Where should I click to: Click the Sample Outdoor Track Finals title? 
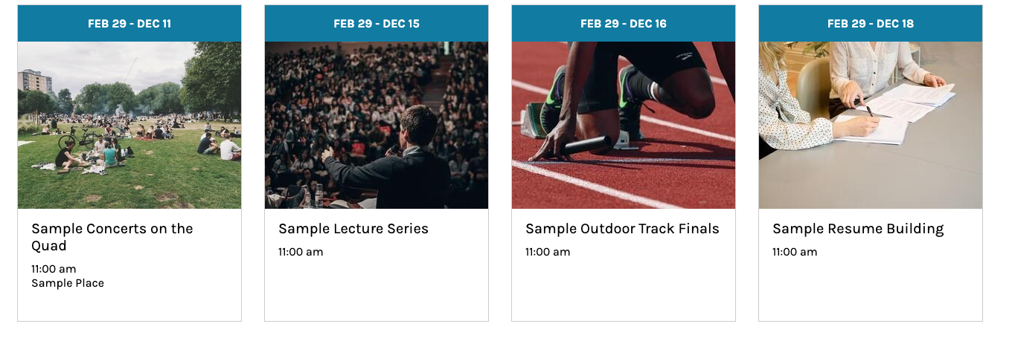tap(622, 229)
